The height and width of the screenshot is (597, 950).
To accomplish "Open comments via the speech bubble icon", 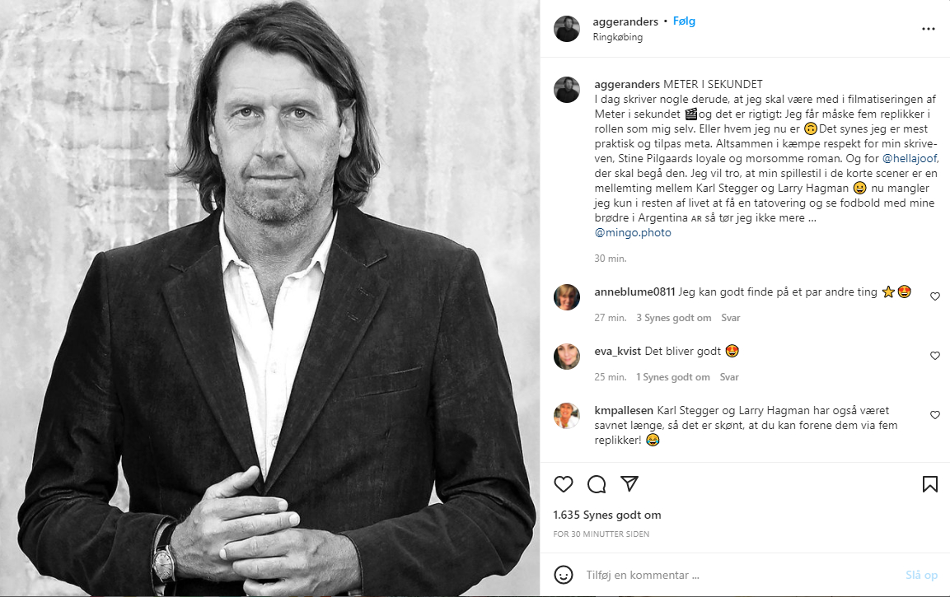I will pyautogui.click(x=597, y=483).
